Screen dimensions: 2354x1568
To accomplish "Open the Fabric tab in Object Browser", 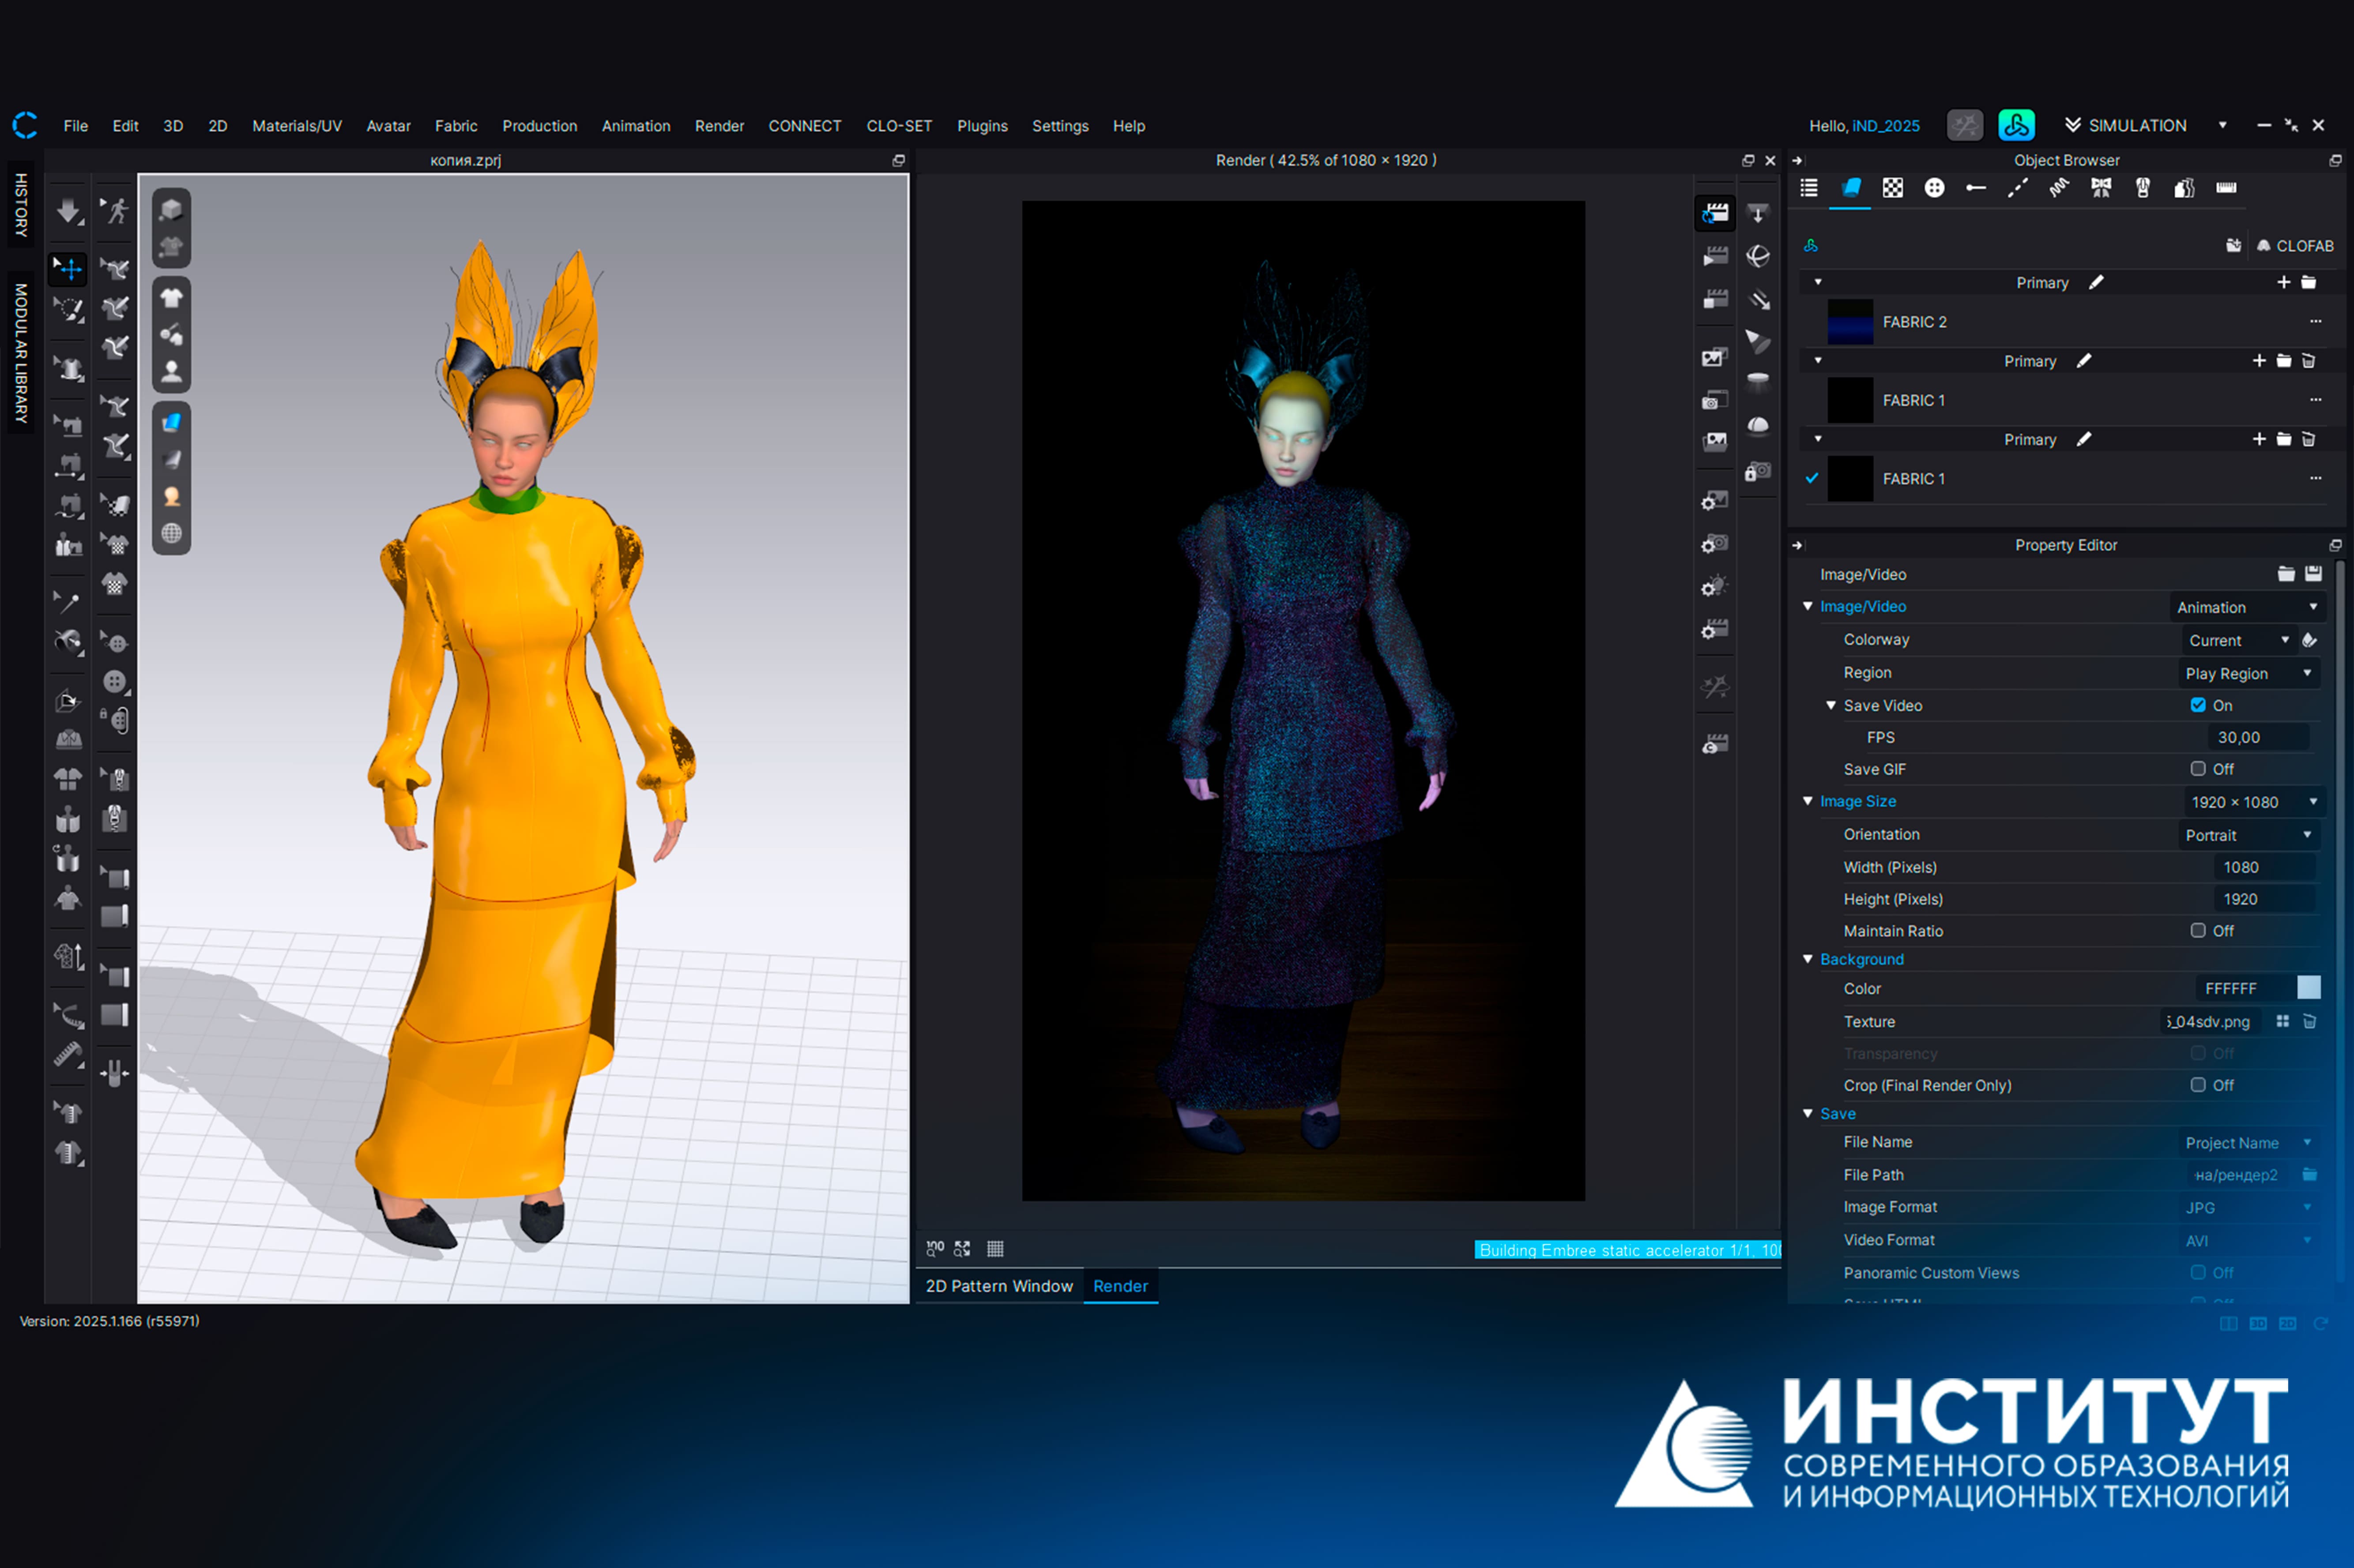I will point(1851,188).
